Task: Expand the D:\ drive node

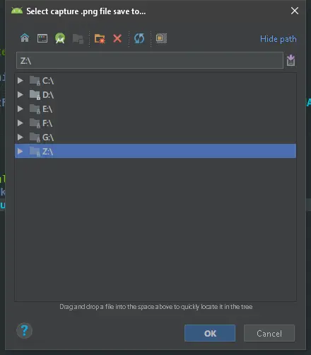Action: pyautogui.click(x=20, y=95)
